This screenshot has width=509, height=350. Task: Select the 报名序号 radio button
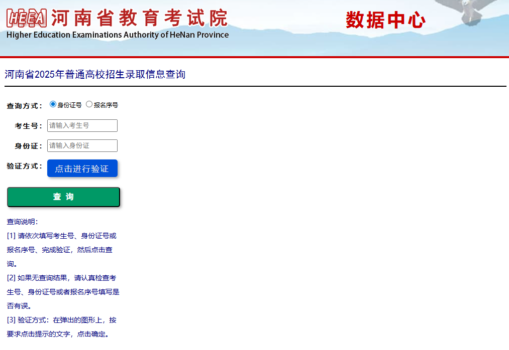point(89,104)
